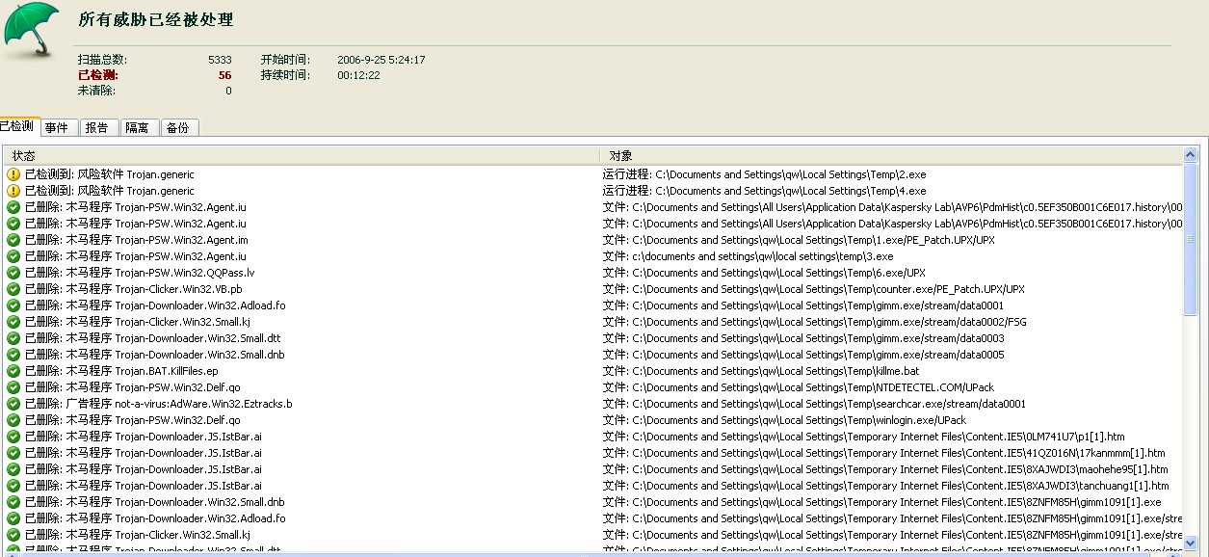Click the 未清除: label

pyautogui.click(x=96, y=91)
